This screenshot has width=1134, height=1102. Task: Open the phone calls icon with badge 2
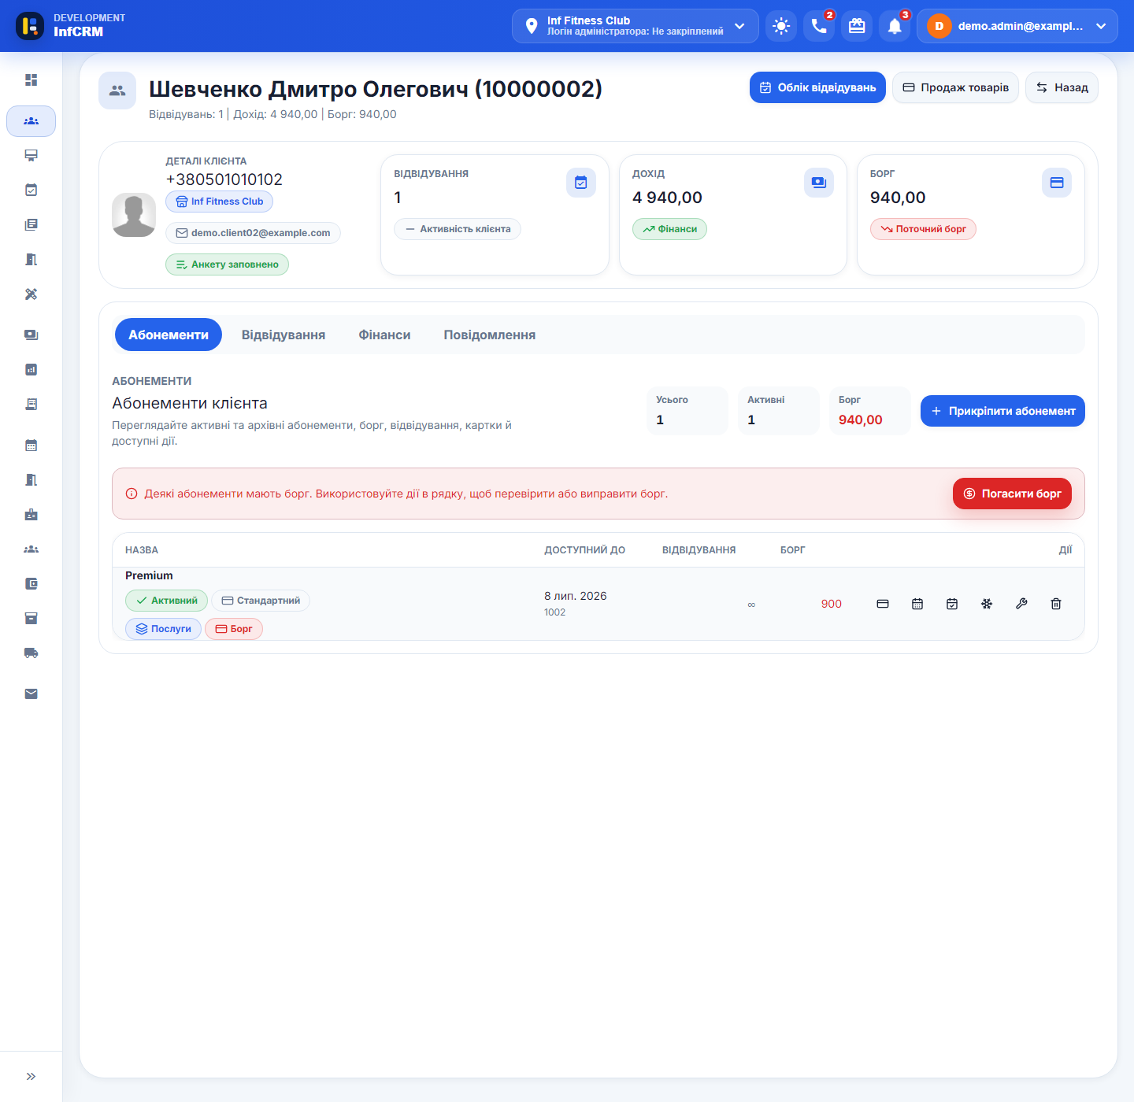819,26
